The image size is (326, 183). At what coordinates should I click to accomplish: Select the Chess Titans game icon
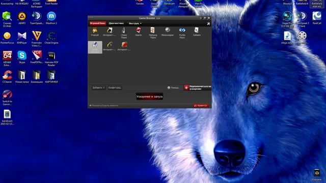coord(124,33)
